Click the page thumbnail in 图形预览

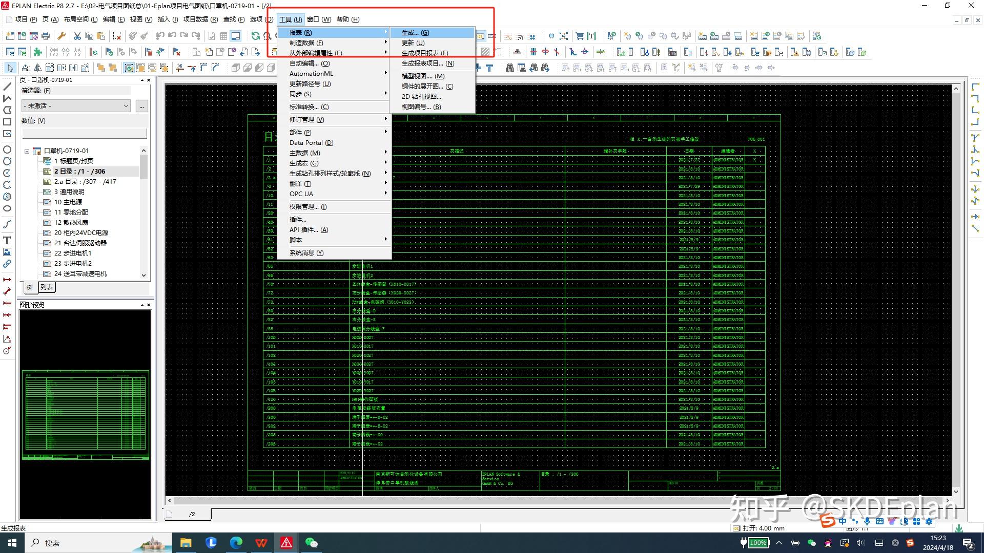[86, 415]
